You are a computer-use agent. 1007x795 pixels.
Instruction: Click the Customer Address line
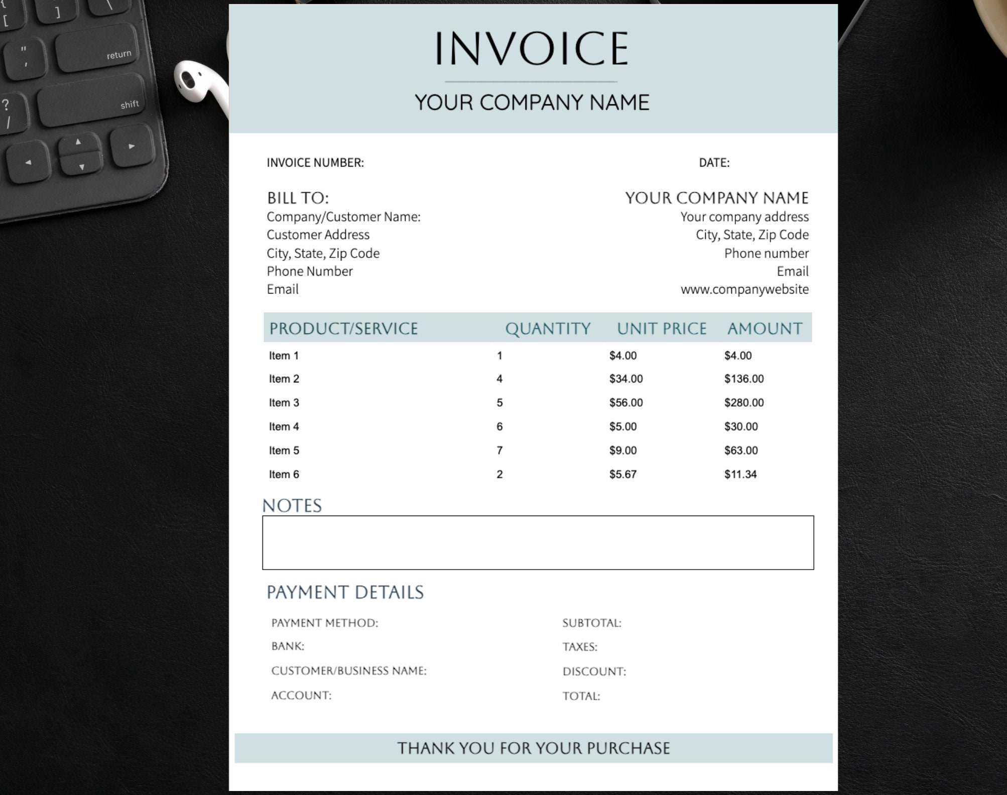(318, 235)
